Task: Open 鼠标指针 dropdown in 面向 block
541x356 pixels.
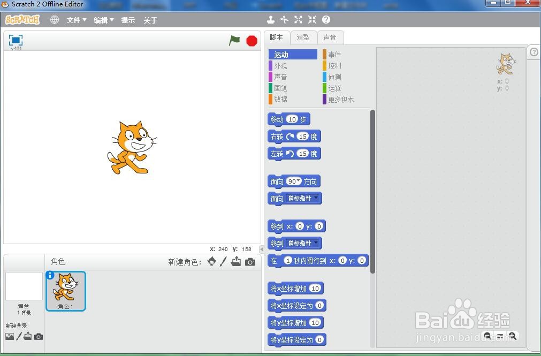Action: point(303,198)
